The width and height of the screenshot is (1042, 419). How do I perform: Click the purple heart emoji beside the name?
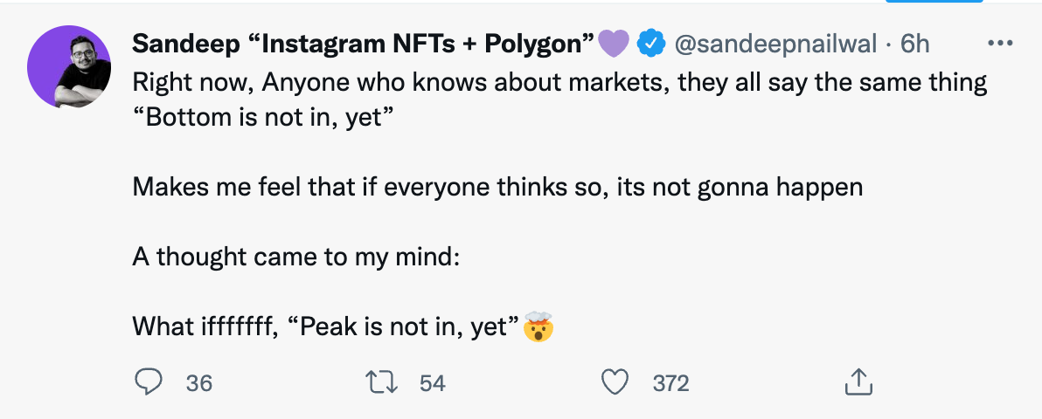tap(614, 43)
